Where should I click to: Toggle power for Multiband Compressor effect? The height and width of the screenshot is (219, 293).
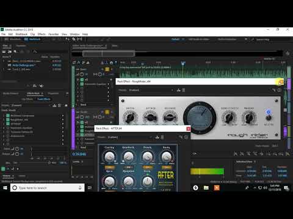click(8, 116)
